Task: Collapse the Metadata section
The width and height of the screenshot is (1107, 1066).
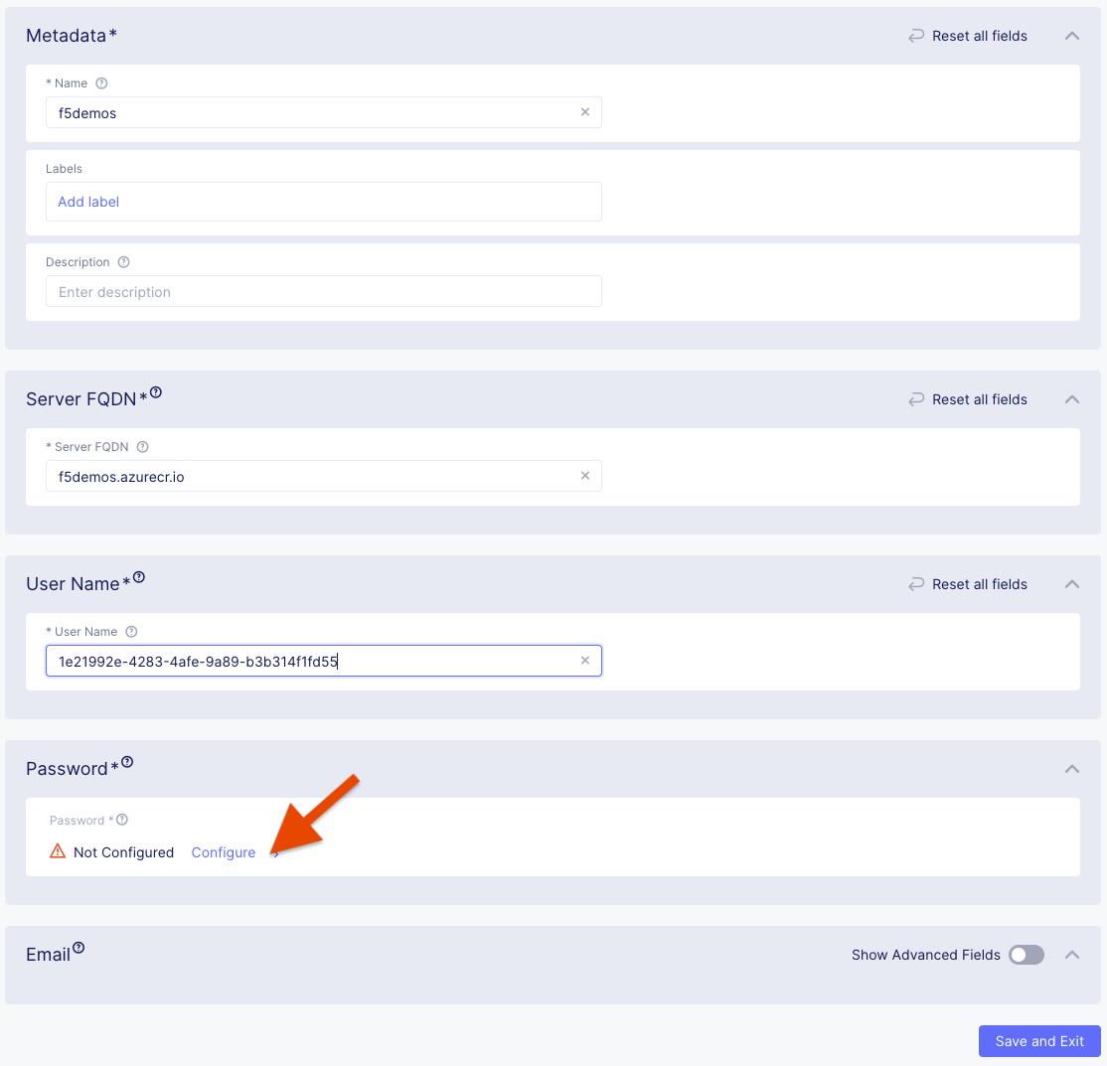Action: 1071,36
